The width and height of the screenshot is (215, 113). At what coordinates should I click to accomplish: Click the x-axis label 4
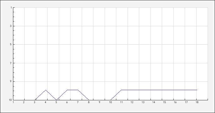[45, 102]
